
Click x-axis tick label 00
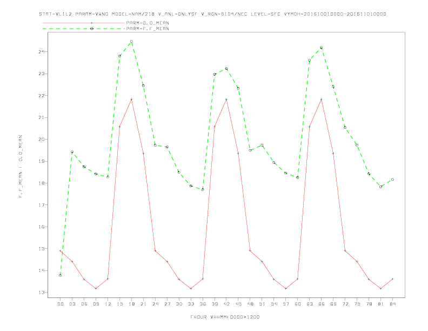(61, 304)
